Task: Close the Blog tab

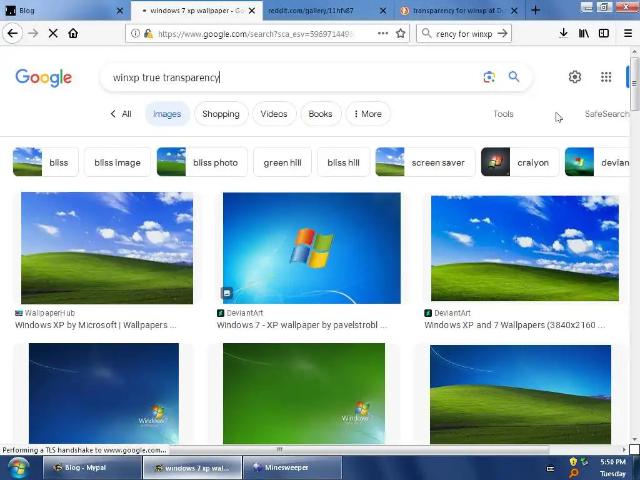Action: tap(120, 11)
